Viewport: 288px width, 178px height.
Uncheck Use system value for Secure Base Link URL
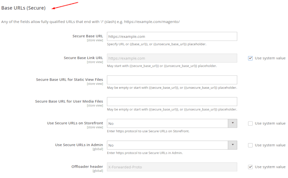pos(250,58)
